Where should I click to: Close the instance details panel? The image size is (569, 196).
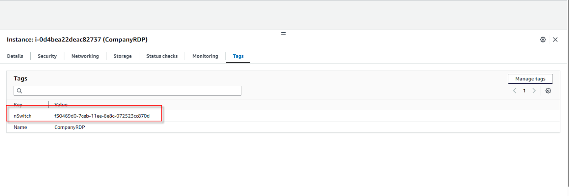pyautogui.click(x=555, y=40)
